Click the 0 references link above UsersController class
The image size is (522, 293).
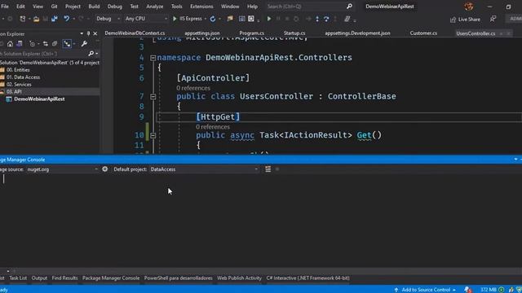193,88
